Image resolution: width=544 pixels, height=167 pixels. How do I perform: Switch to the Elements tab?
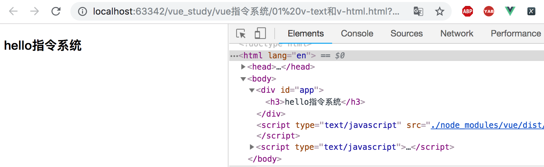(x=306, y=33)
